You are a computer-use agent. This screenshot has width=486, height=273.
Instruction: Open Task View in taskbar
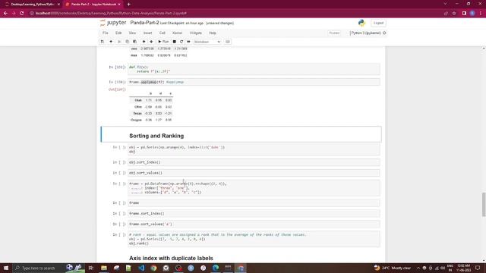point(91,268)
